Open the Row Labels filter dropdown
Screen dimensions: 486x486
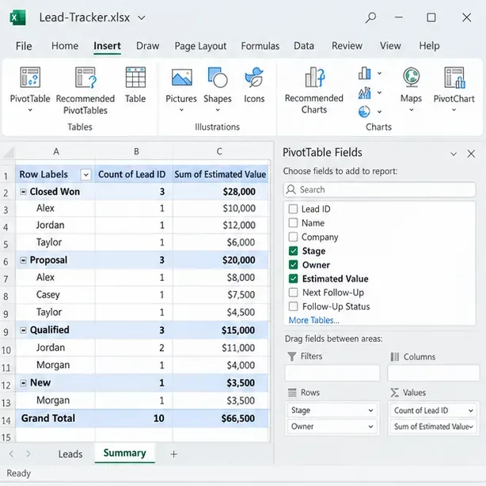85,175
